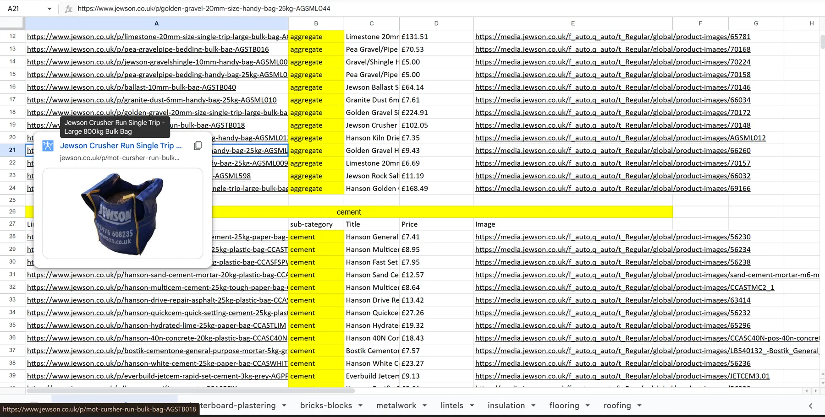This screenshot has height=417, width=825.
Task: Select column G header
Action: pos(756,23)
